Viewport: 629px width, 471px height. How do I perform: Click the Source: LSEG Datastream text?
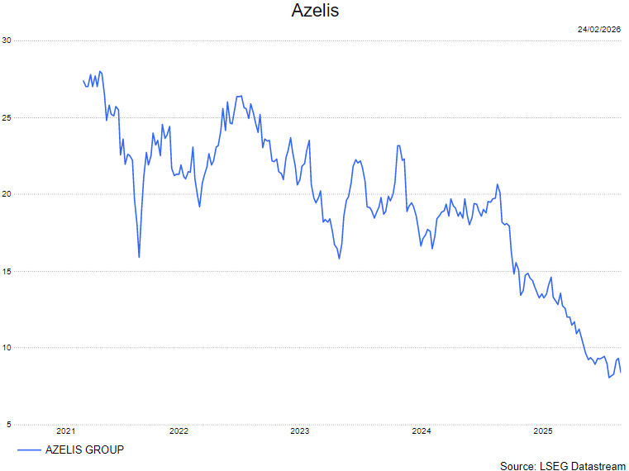(x=563, y=465)
